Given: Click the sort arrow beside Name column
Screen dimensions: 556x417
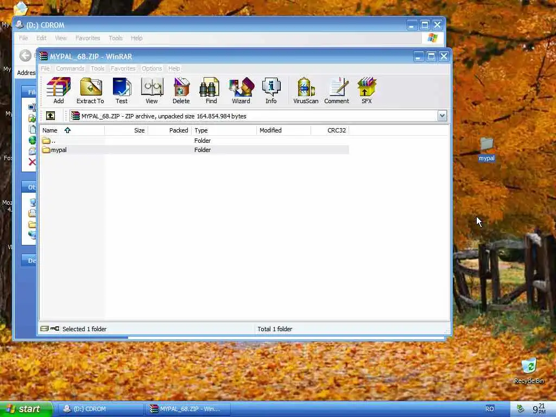Looking at the screenshot, I should tap(67, 130).
